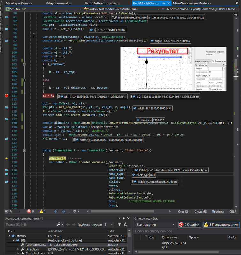The image size is (241, 255).
Task: Click the horizontal scrollbar right arrow
Action: pyautogui.click(x=170, y=211)
